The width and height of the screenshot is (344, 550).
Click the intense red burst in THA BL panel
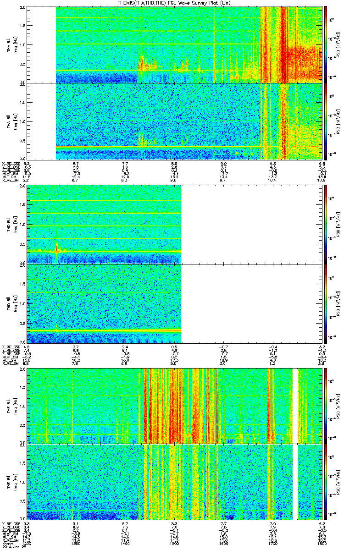(x=283, y=45)
